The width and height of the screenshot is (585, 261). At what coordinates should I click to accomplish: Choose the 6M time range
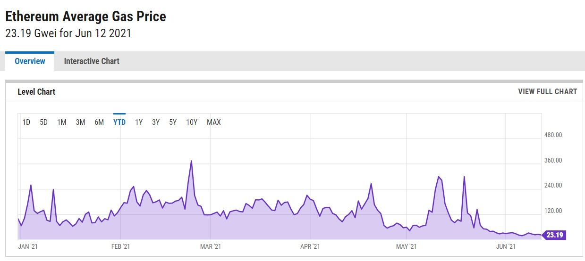coord(99,122)
